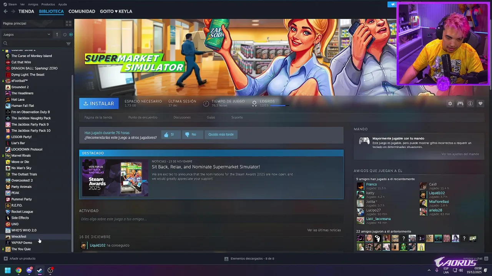Image resolution: width=492 pixels, height=276 pixels.
Task: Go back with the left arrow
Action: click(5, 11)
